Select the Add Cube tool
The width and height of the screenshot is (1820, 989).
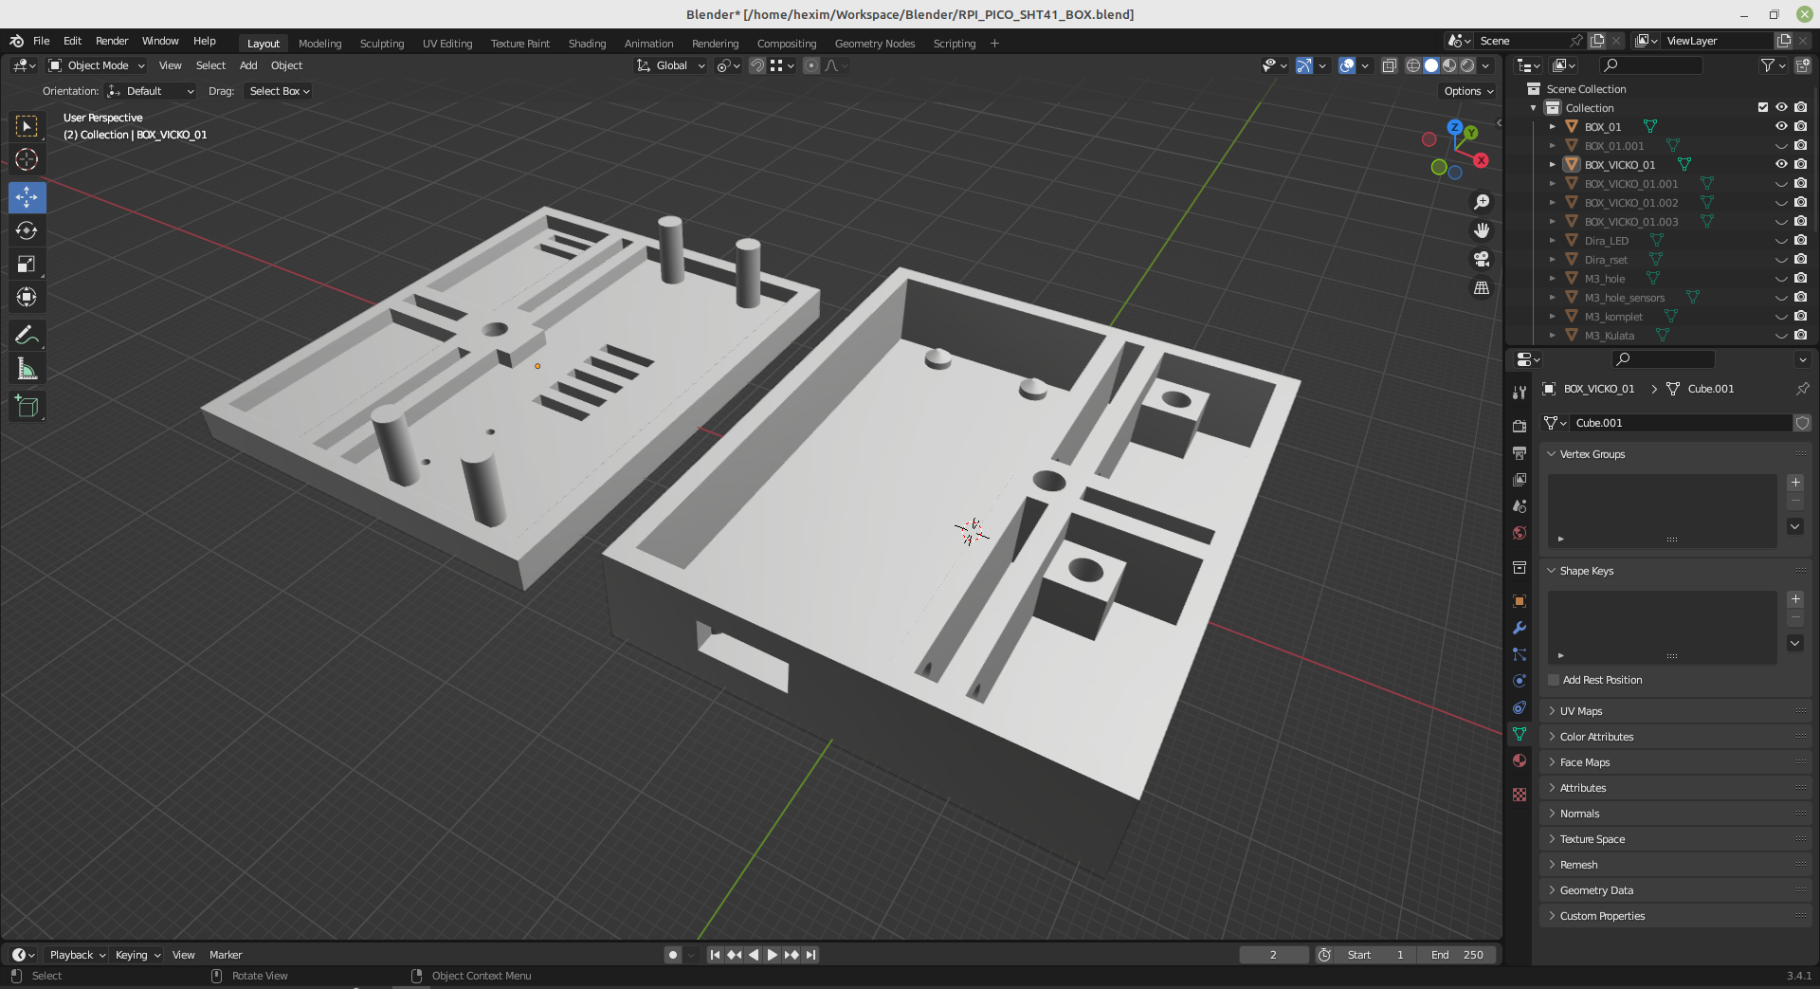[x=27, y=407]
